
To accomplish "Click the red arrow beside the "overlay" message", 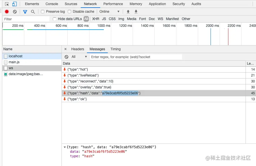I will tap(65, 87).
